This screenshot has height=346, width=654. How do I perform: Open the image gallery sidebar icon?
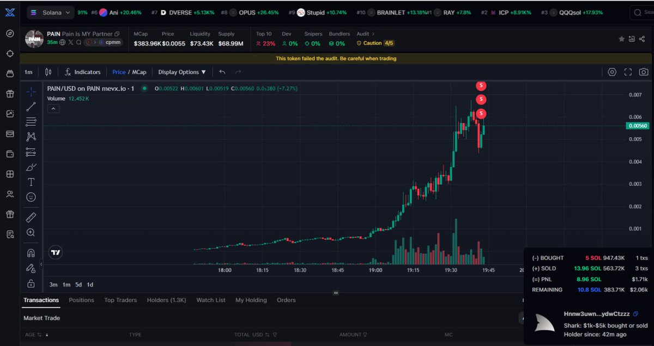(10, 114)
